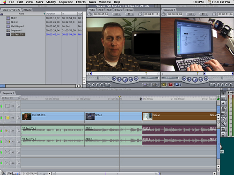The height and width of the screenshot is (175, 234).
Task: Open the Viewer zoom percentage dropdown
Action: [x=117, y=14]
